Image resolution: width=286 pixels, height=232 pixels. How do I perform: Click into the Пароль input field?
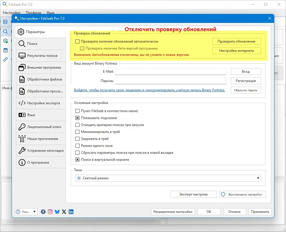coord(170,81)
